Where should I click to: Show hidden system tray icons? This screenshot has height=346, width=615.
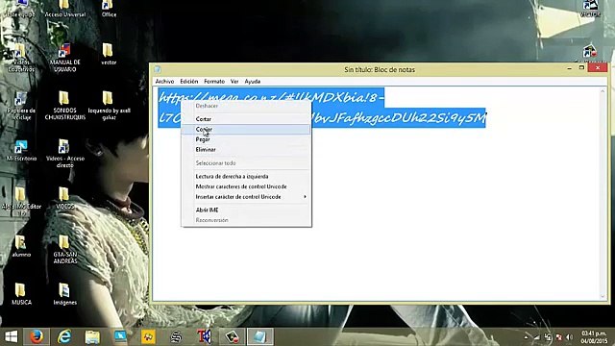[526, 337]
